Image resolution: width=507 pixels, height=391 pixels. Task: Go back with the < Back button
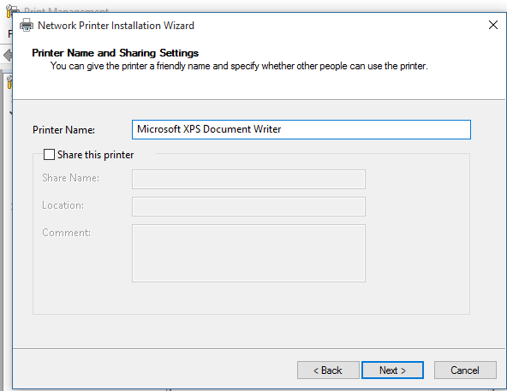coord(328,370)
